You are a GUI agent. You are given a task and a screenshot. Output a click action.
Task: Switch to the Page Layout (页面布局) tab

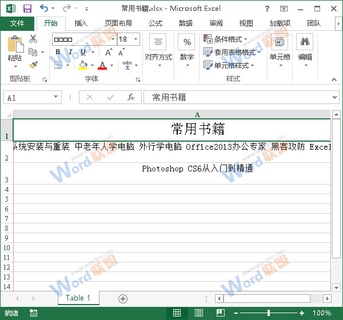[x=118, y=23]
